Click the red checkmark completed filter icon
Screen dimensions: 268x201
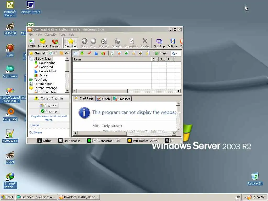click(x=89, y=53)
